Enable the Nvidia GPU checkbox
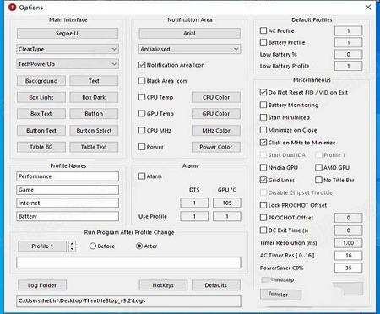Viewport: 380px width, 314px height. pos(263,167)
